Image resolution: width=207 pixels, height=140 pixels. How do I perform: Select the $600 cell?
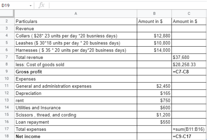coord(154,108)
